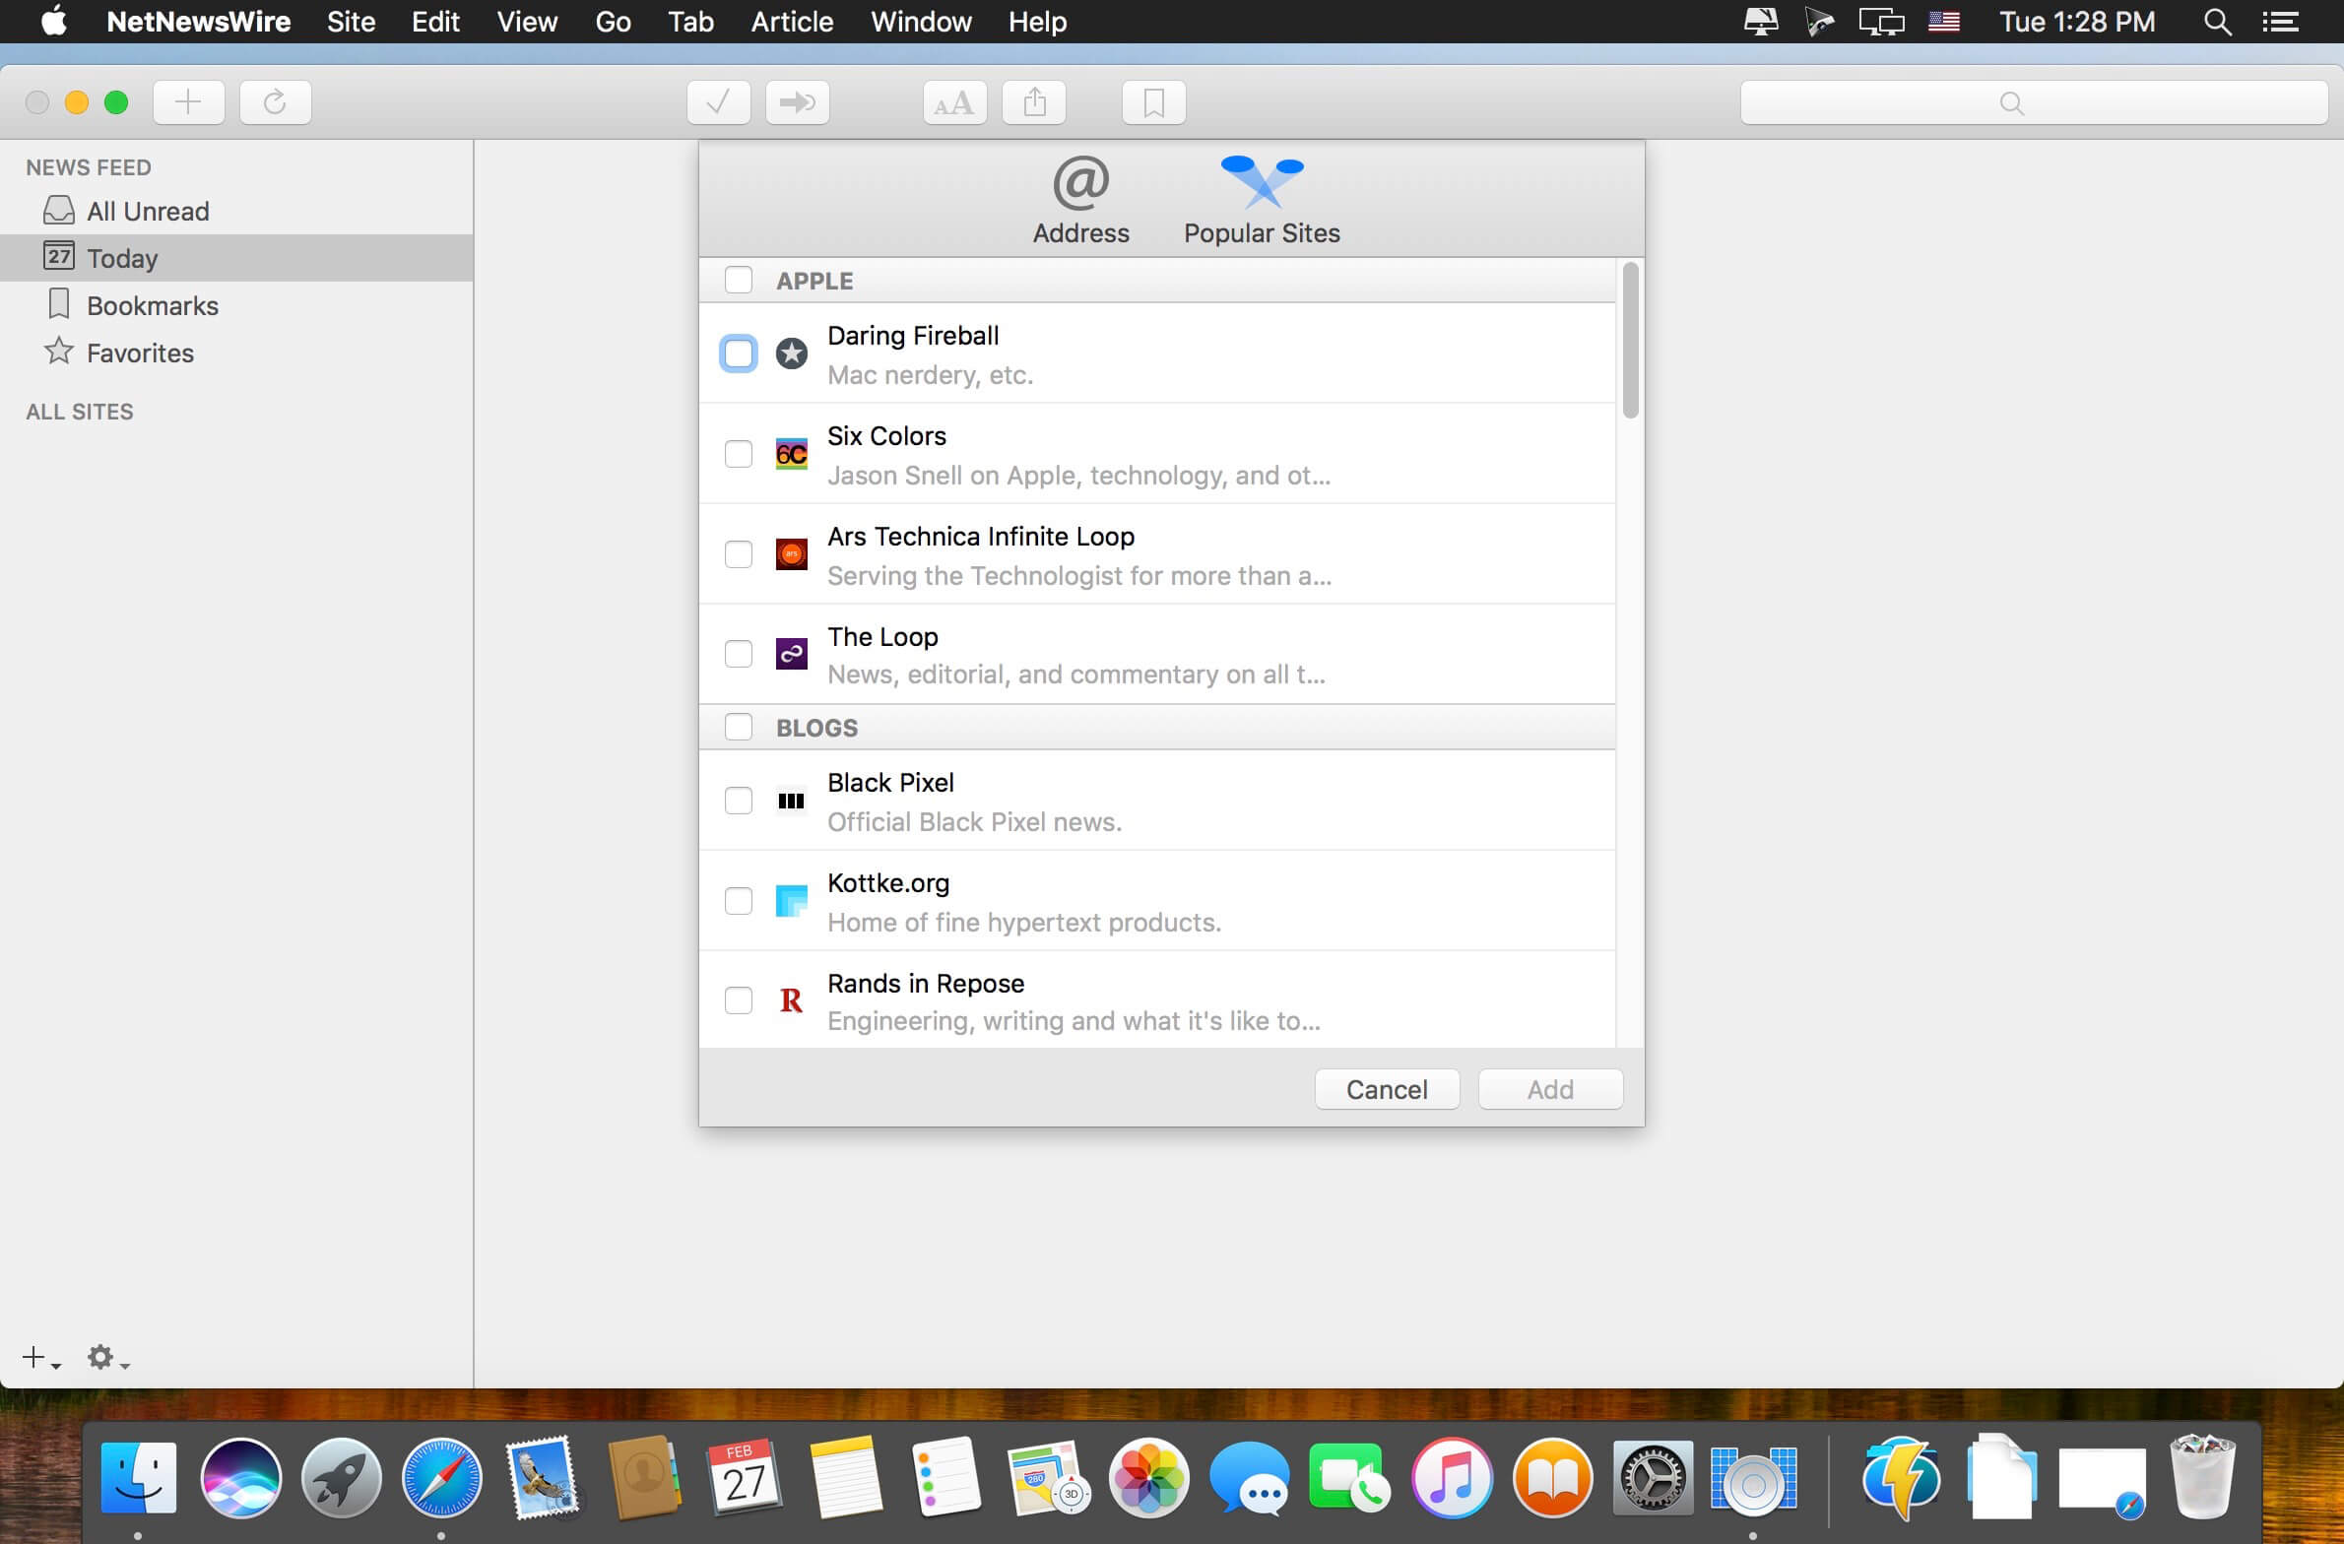This screenshot has height=1544, width=2344.
Task: Open System Preferences from the Dock
Action: pyautogui.click(x=1653, y=1477)
